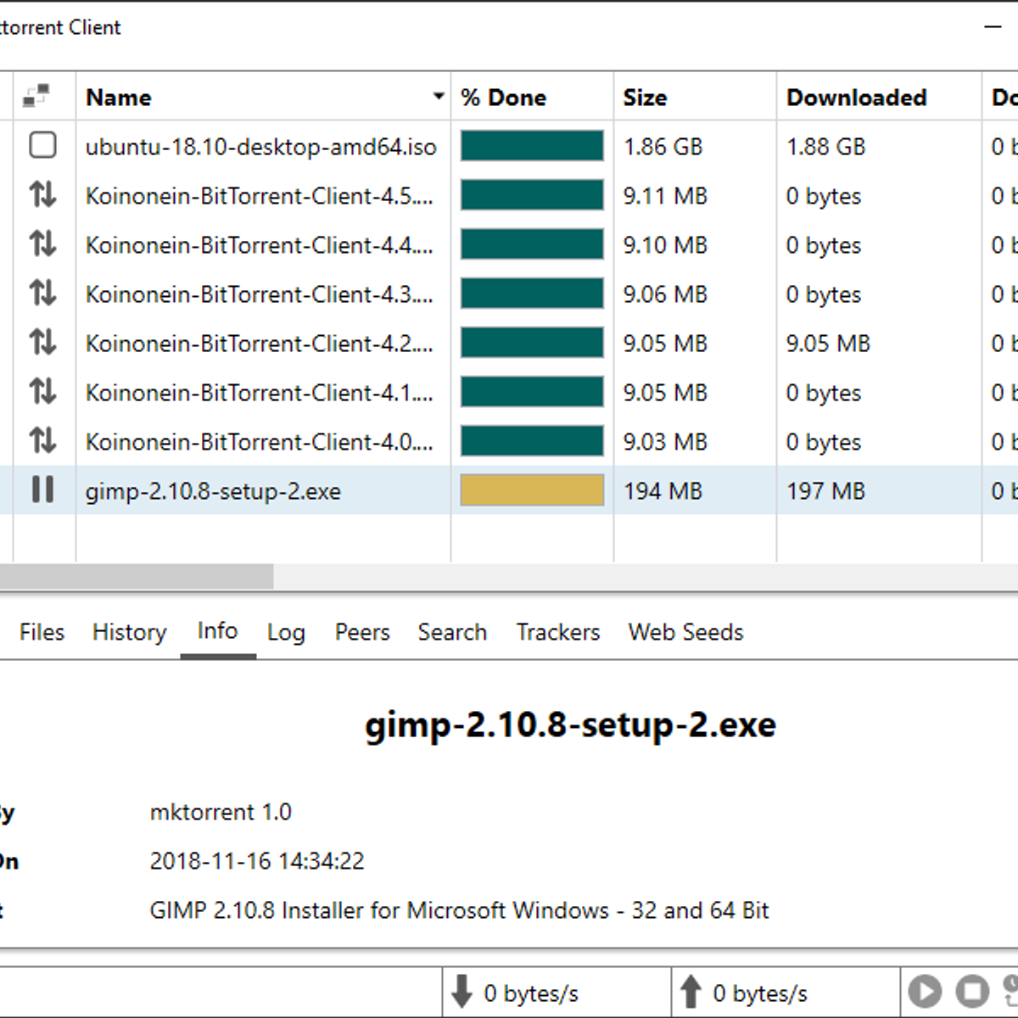Click the download rate 0 bytes/s text

531,993
